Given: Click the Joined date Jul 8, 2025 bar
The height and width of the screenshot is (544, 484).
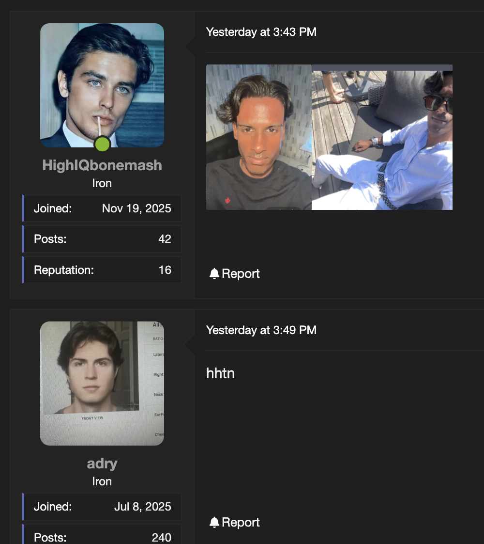Looking at the screenshot, I should coord(102,506).
